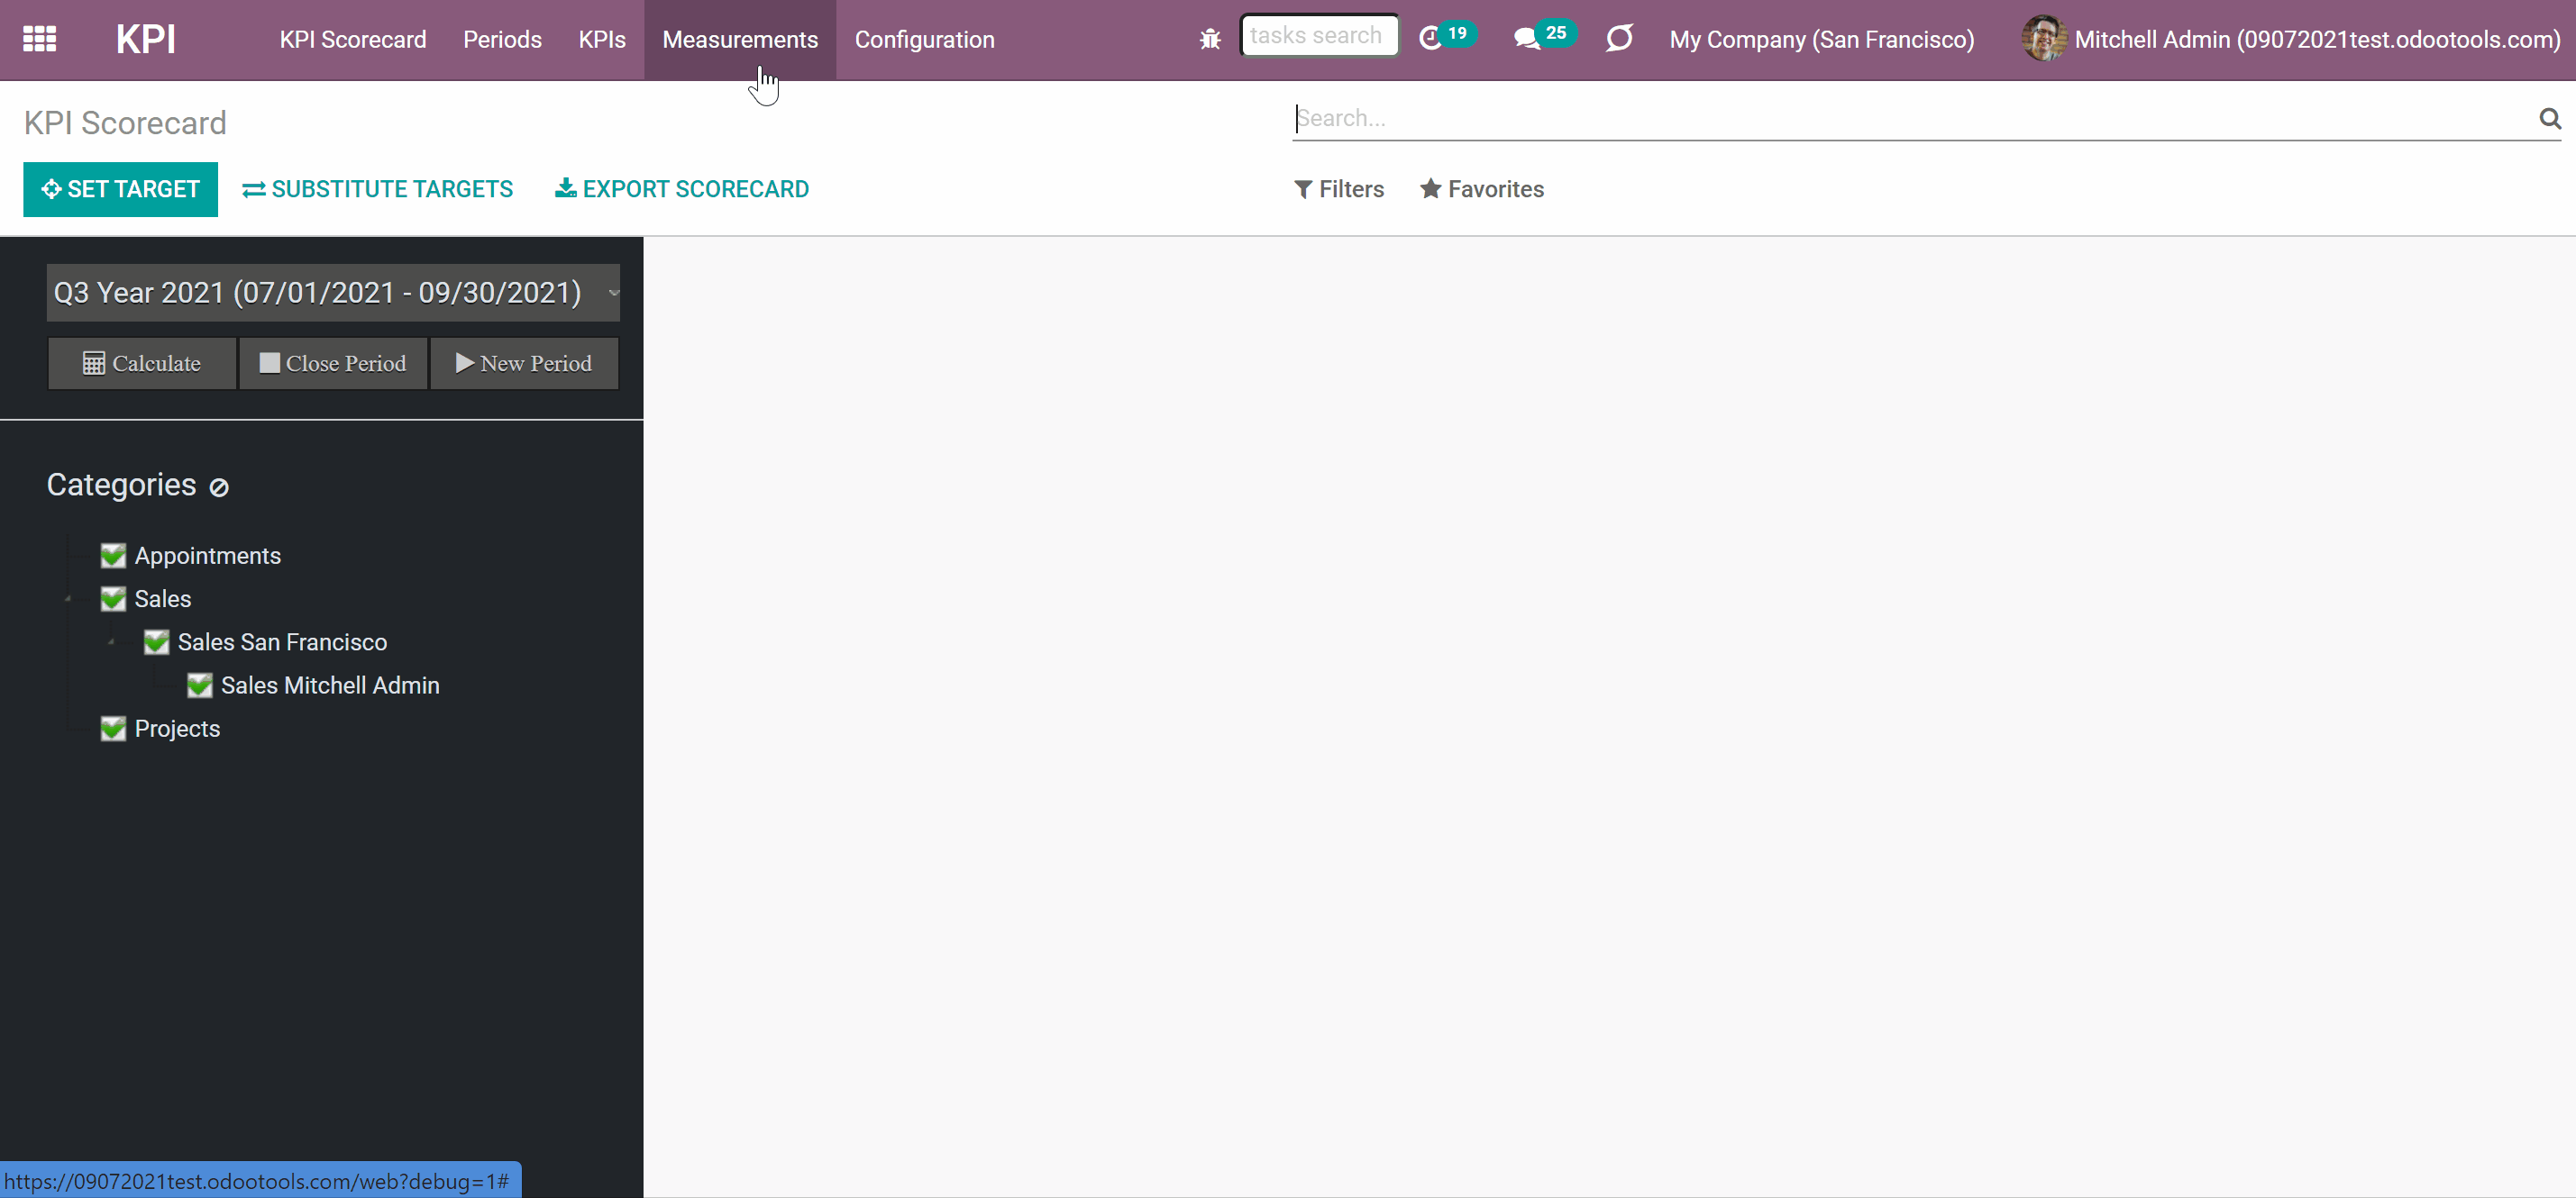Click the Set Target button
This screenshot has height=1198, width=2576.
pyautogui.click(x=121, y=189)
